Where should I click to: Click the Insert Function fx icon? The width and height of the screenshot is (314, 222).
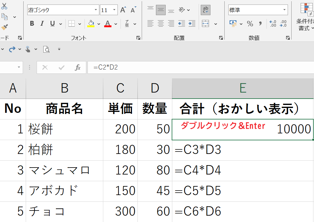pyautogui.click(x=78, y=67)
